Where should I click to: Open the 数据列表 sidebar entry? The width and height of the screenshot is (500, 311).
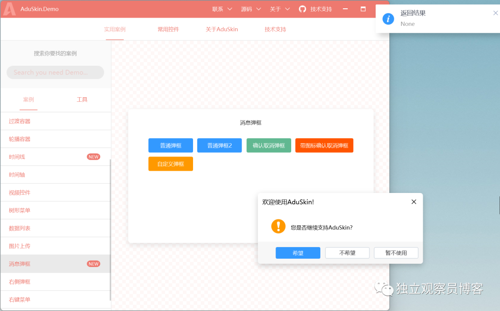56,228
